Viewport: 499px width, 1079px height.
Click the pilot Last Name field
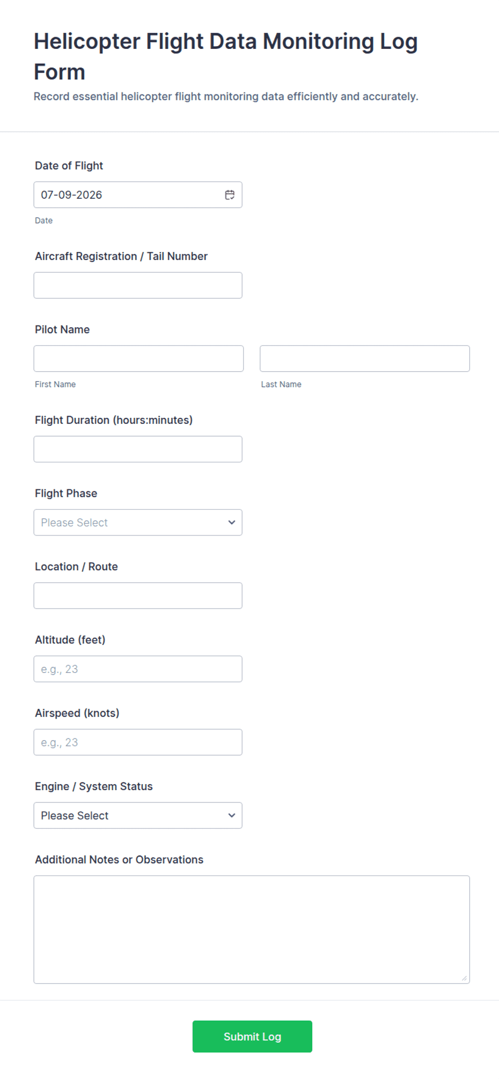coord(365,359)
